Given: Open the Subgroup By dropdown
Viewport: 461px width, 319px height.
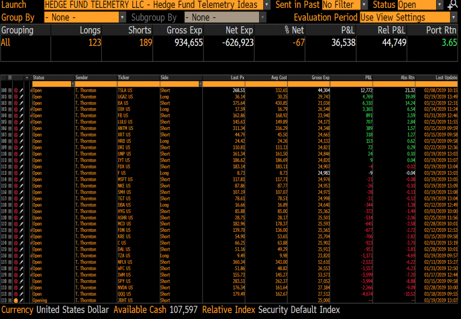Looking at the screenshot, I should point(263,18).
